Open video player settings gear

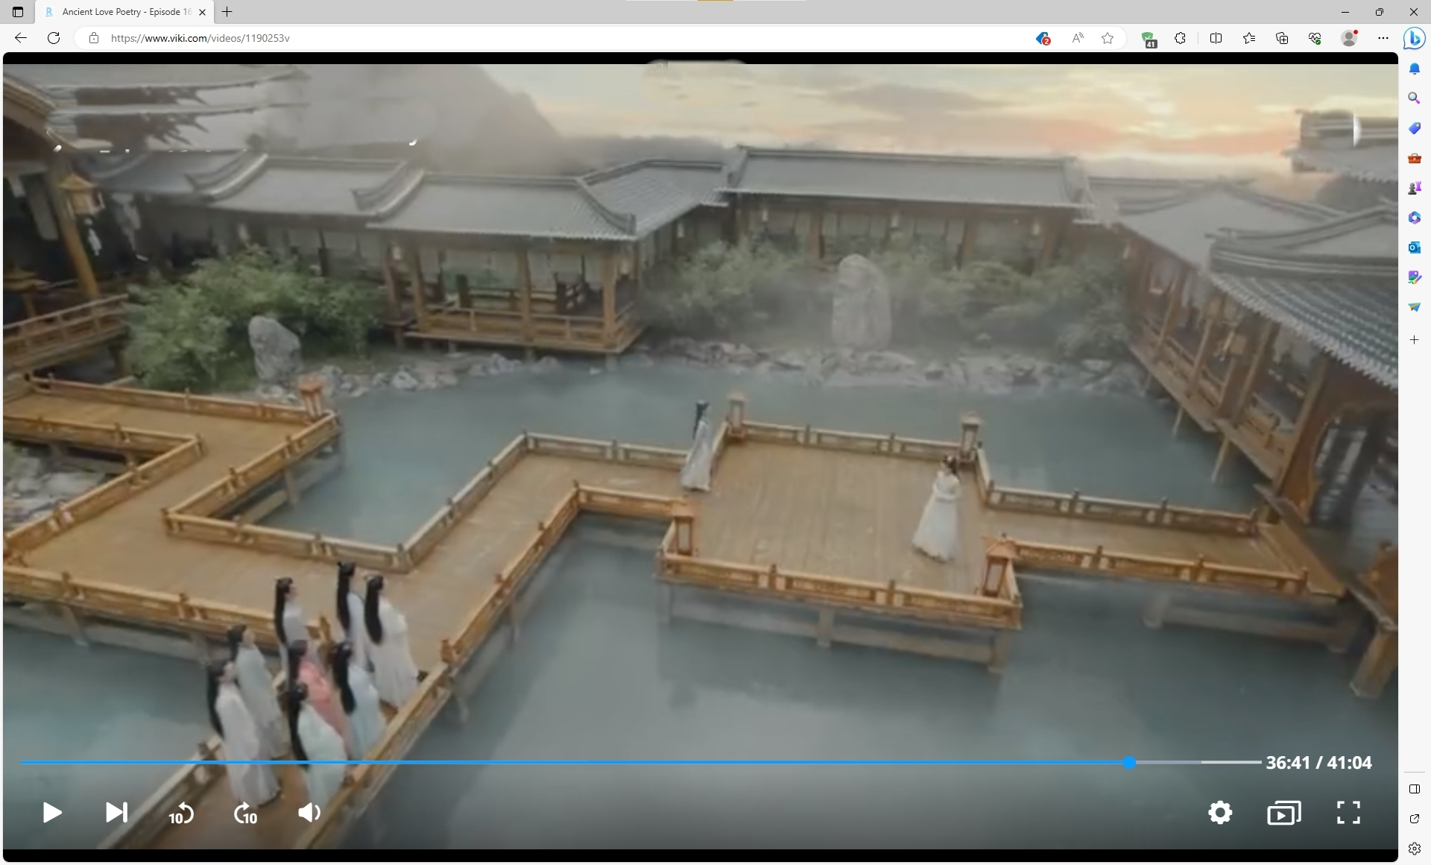[x=1219, y=812]
